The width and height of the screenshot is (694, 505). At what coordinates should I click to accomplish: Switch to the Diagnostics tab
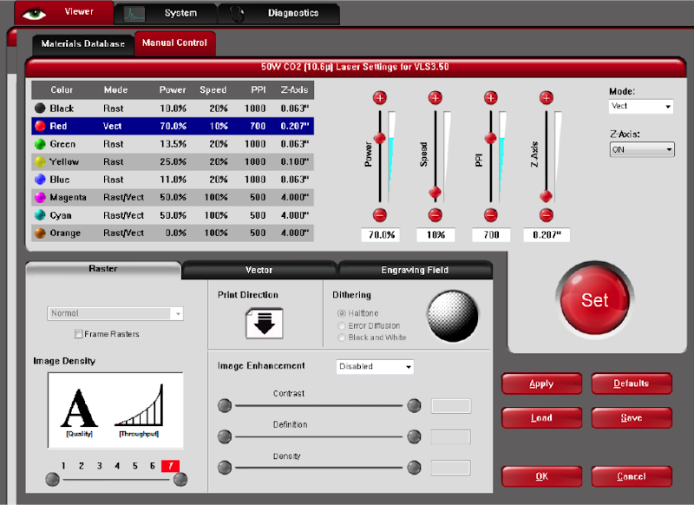(279, 14)
